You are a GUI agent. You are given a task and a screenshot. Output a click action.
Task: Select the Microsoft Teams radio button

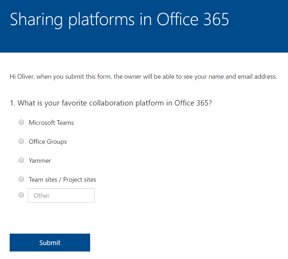(21, 122)
